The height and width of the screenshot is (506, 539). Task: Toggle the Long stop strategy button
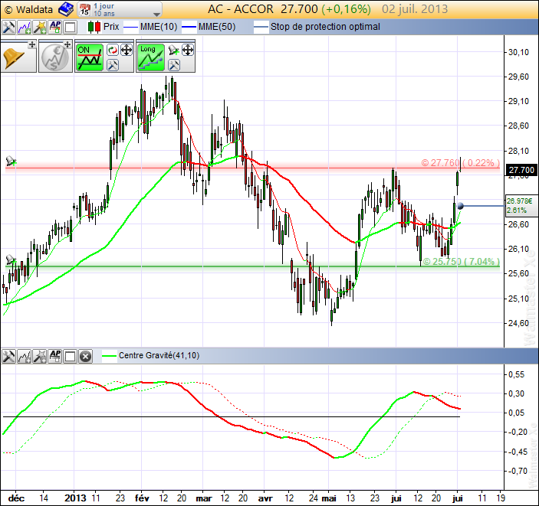150,57
